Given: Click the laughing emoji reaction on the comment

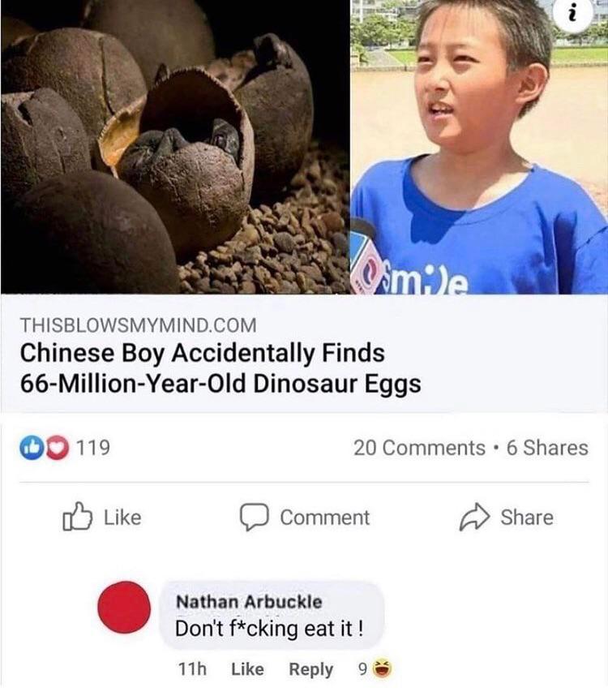Looking at the screenshot, I should 383,668.
